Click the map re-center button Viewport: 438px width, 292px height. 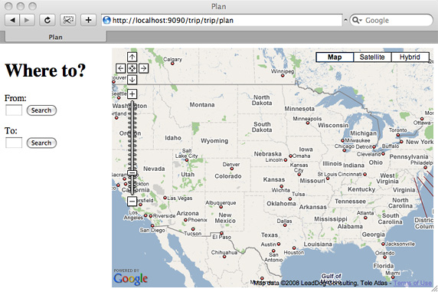[132, 68]
